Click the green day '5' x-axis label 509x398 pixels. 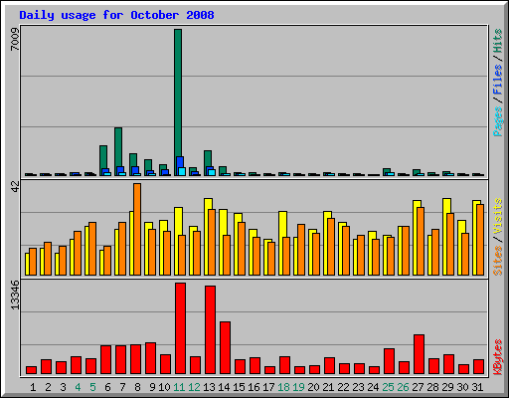[x=92, y=387]
